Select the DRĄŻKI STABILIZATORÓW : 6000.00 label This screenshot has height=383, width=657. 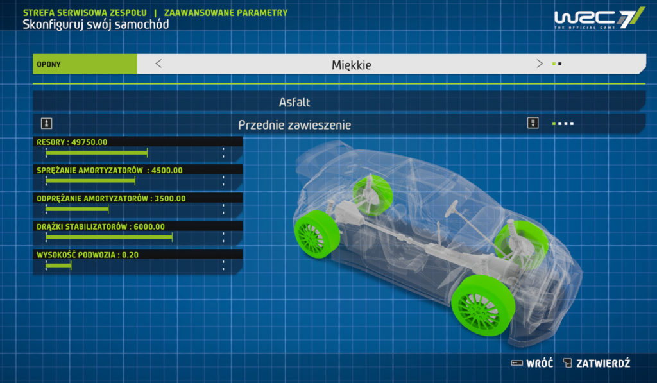point(101,226)
